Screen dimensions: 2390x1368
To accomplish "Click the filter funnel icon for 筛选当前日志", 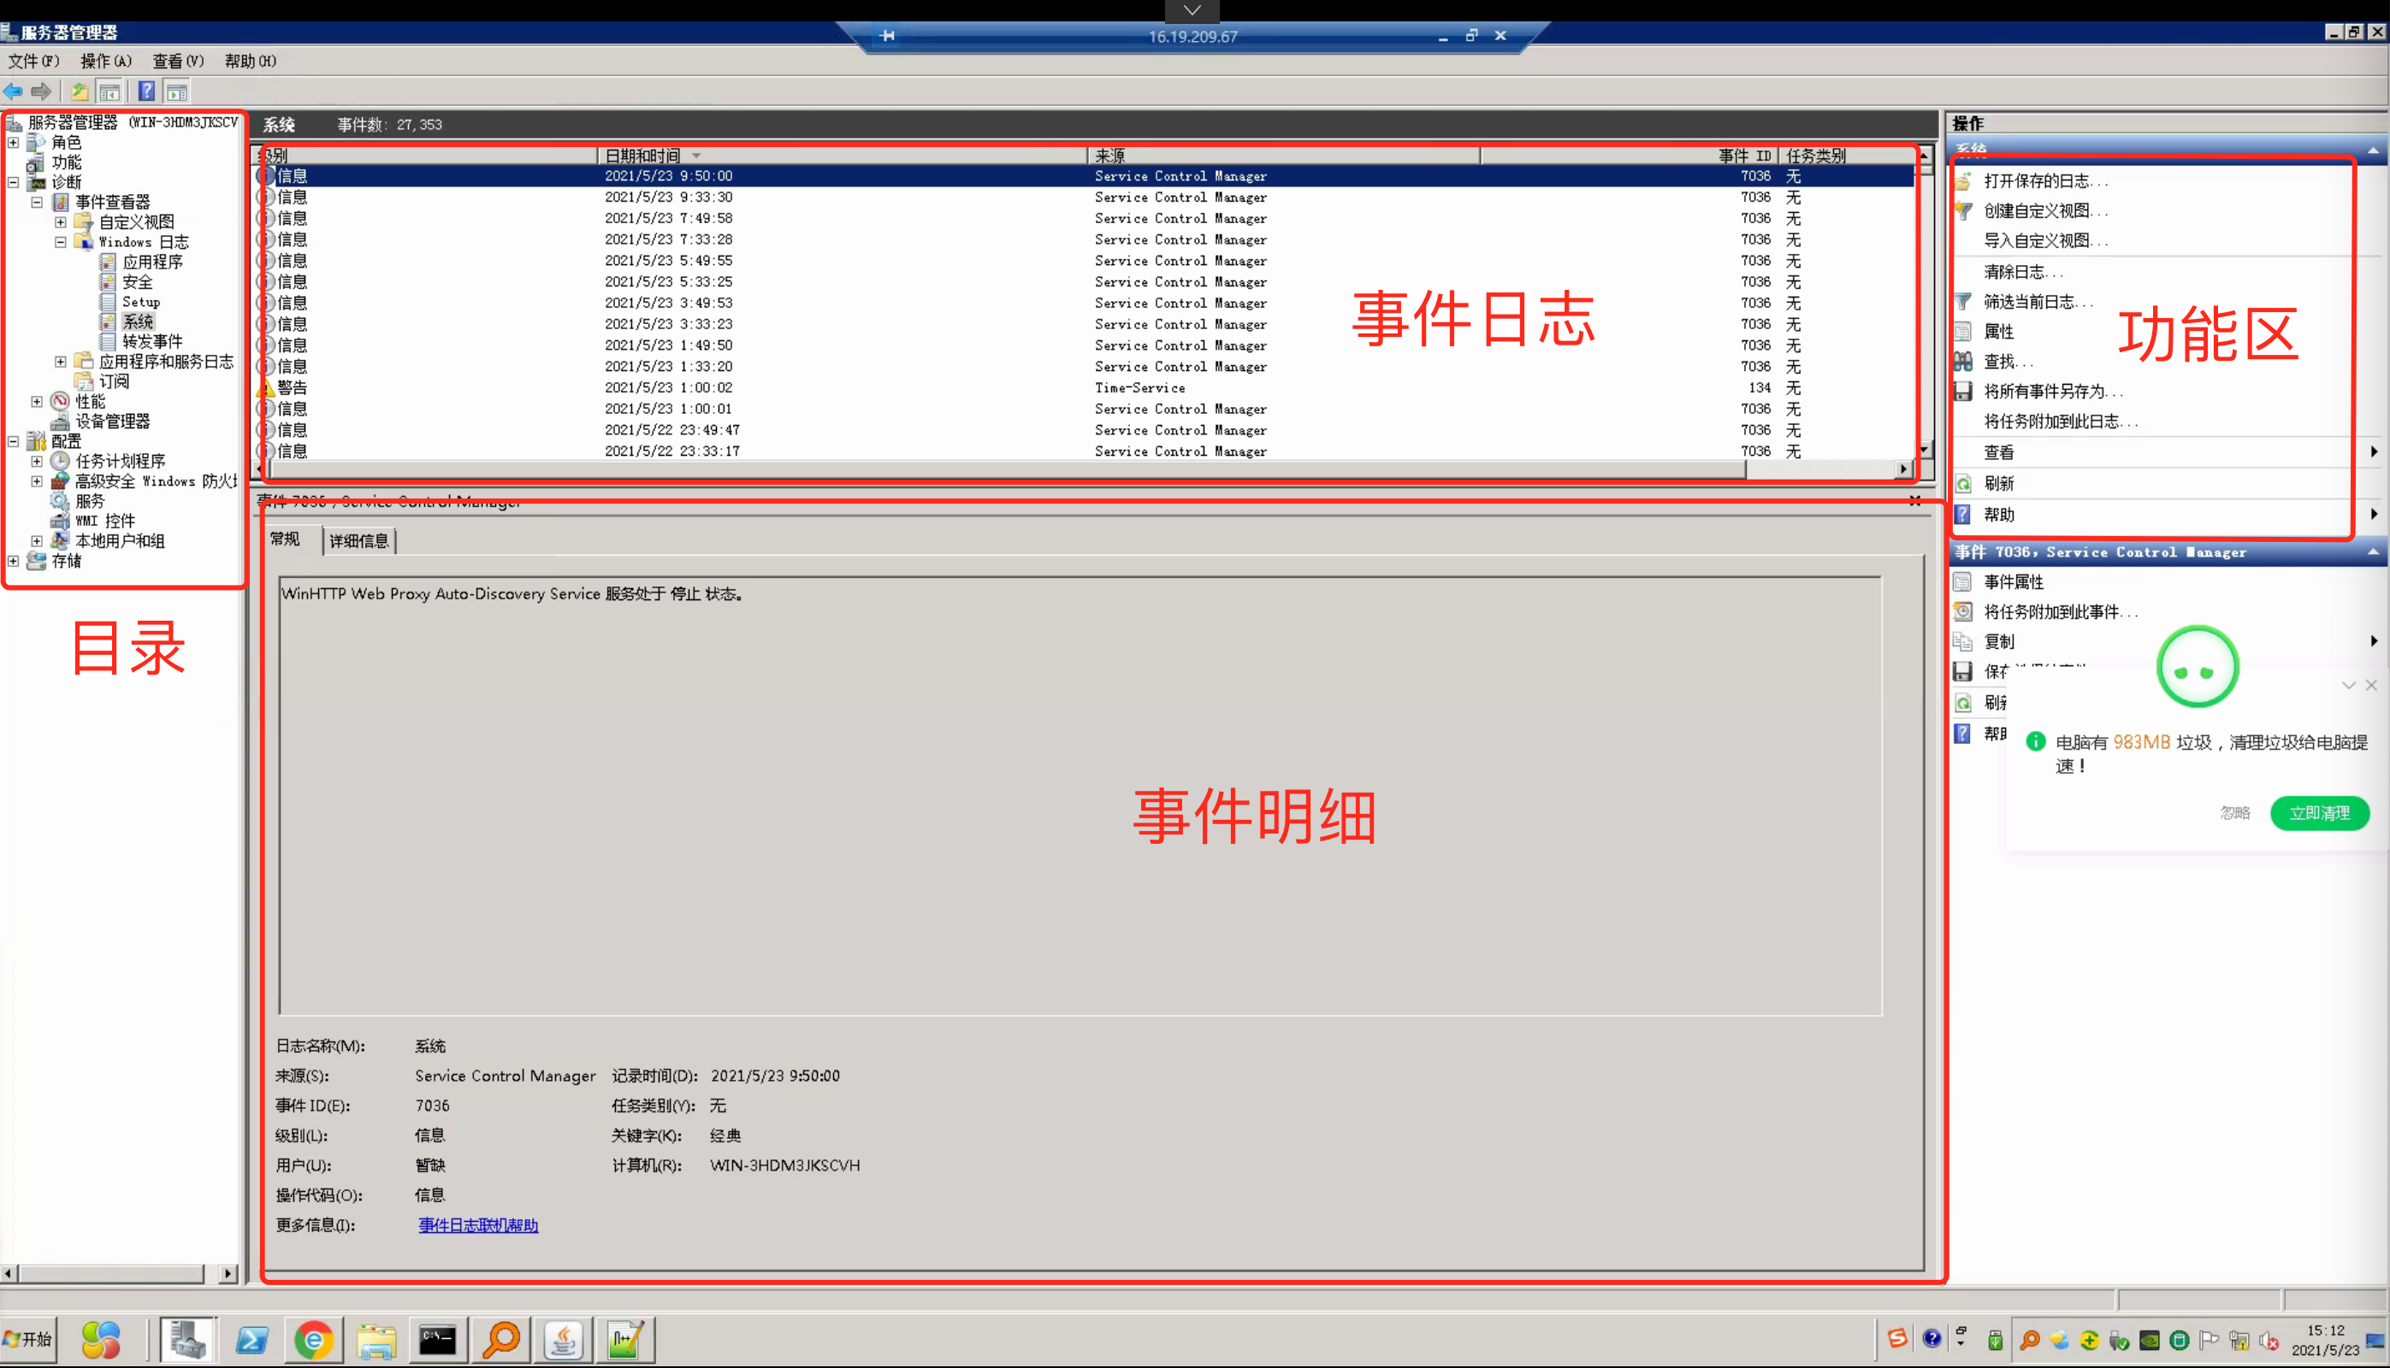I will pos(1963,302).
